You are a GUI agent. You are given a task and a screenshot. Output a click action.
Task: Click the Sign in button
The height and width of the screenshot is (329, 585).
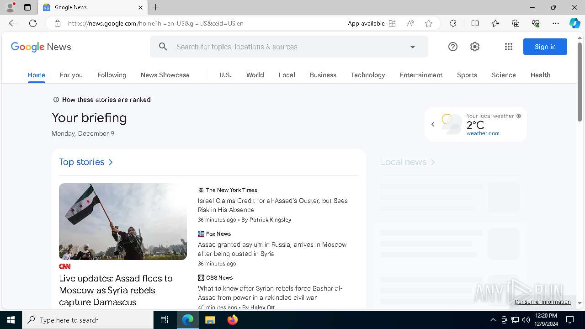point(545,47)
